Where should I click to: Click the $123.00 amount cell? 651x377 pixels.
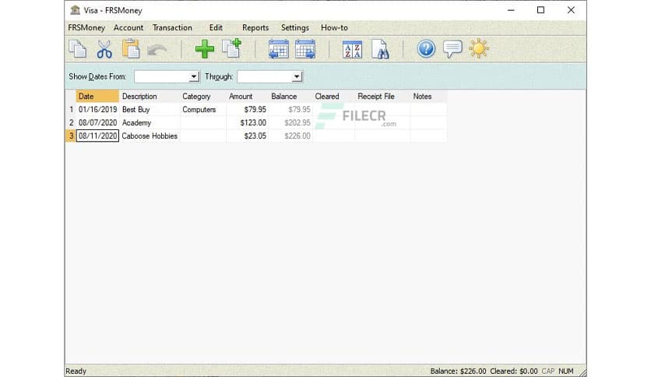[248, 123]
